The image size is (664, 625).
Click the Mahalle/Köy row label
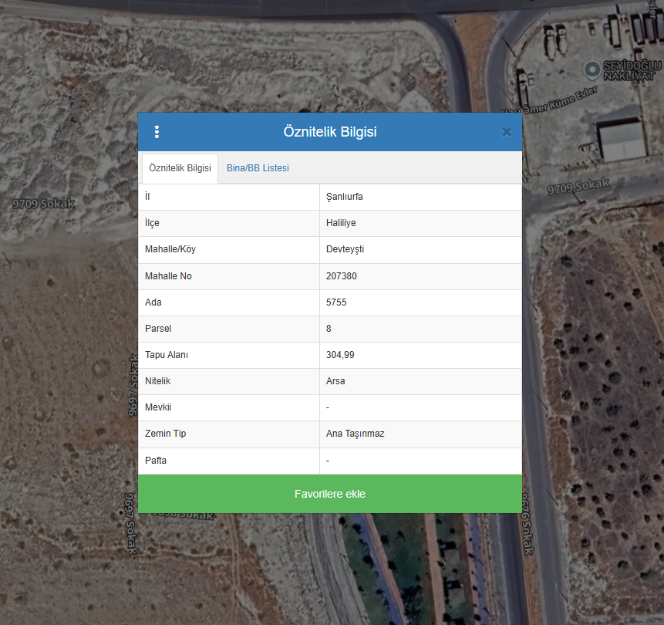[176, 249]
